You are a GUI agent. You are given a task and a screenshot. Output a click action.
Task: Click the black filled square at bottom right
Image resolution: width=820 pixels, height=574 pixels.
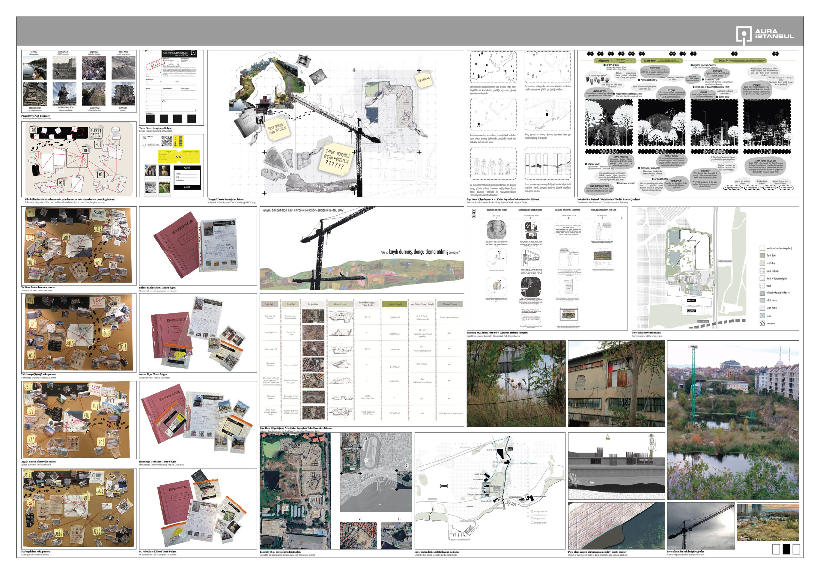click(x=786, y=549)
